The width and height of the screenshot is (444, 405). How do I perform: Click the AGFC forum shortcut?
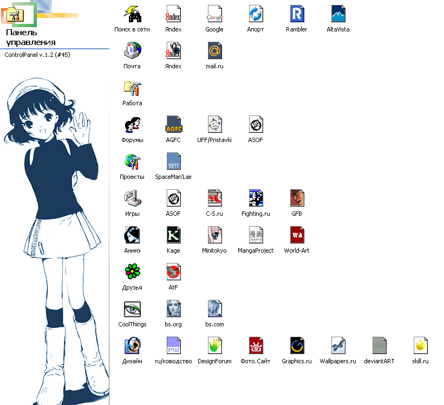[173, 125]
